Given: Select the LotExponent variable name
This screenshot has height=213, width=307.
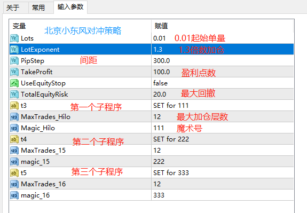Looking at the screenshot, I should click(x=40, y=50).
